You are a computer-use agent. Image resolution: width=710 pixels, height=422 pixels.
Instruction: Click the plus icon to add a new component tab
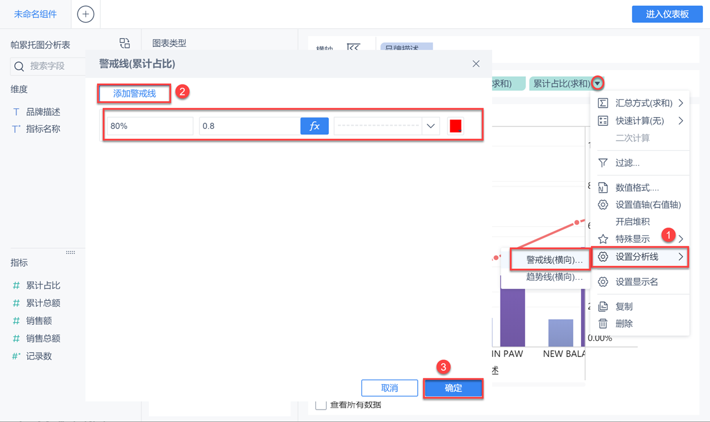pos(86,14)
